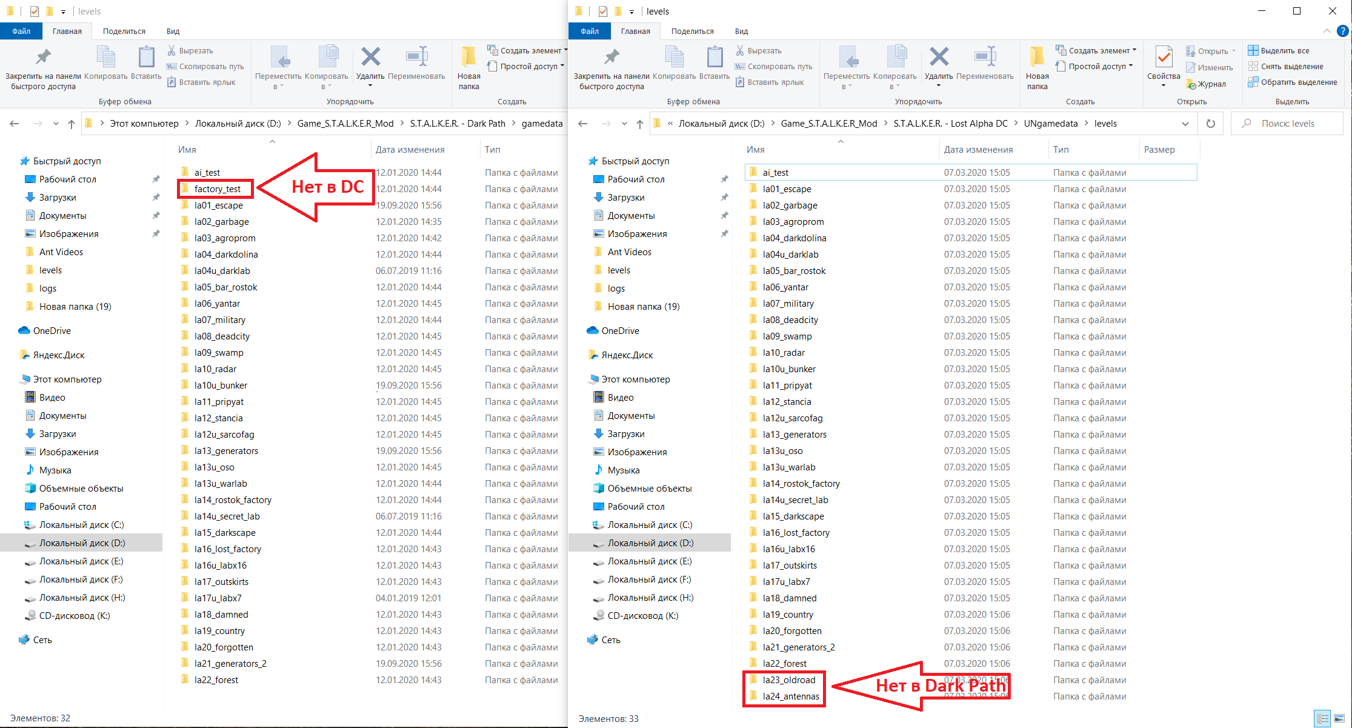1352x728 pixels.
Task: Click S.T.A.L.K.E.R. - Dark Path breadcrumb
Action: [x=458, y=124]
